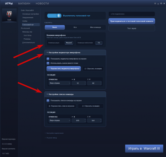Open team list 'Привязка' dropdown
Image resolution: width=166 pixels, height=157 pixels.
[60, 121]
